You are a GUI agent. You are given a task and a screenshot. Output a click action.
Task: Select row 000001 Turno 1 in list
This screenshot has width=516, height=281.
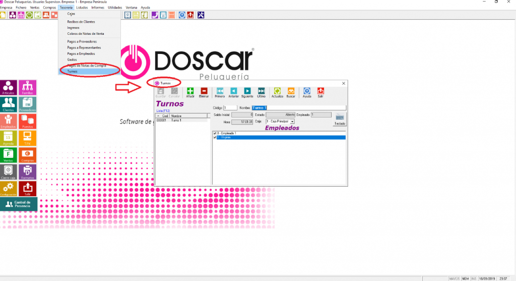coord(181,120)
